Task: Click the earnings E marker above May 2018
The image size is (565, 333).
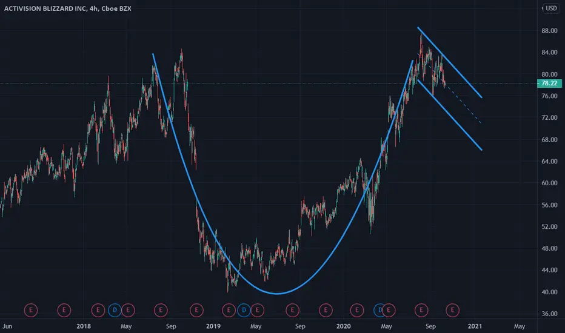Action: pos(128,310)
